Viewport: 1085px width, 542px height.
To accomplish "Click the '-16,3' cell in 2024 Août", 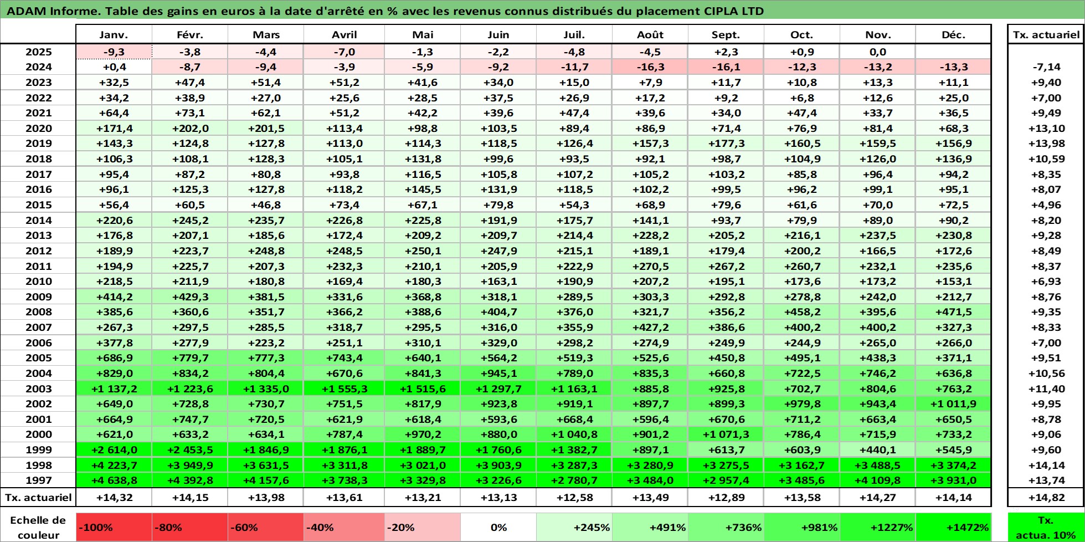I will (x=650, y=67).
